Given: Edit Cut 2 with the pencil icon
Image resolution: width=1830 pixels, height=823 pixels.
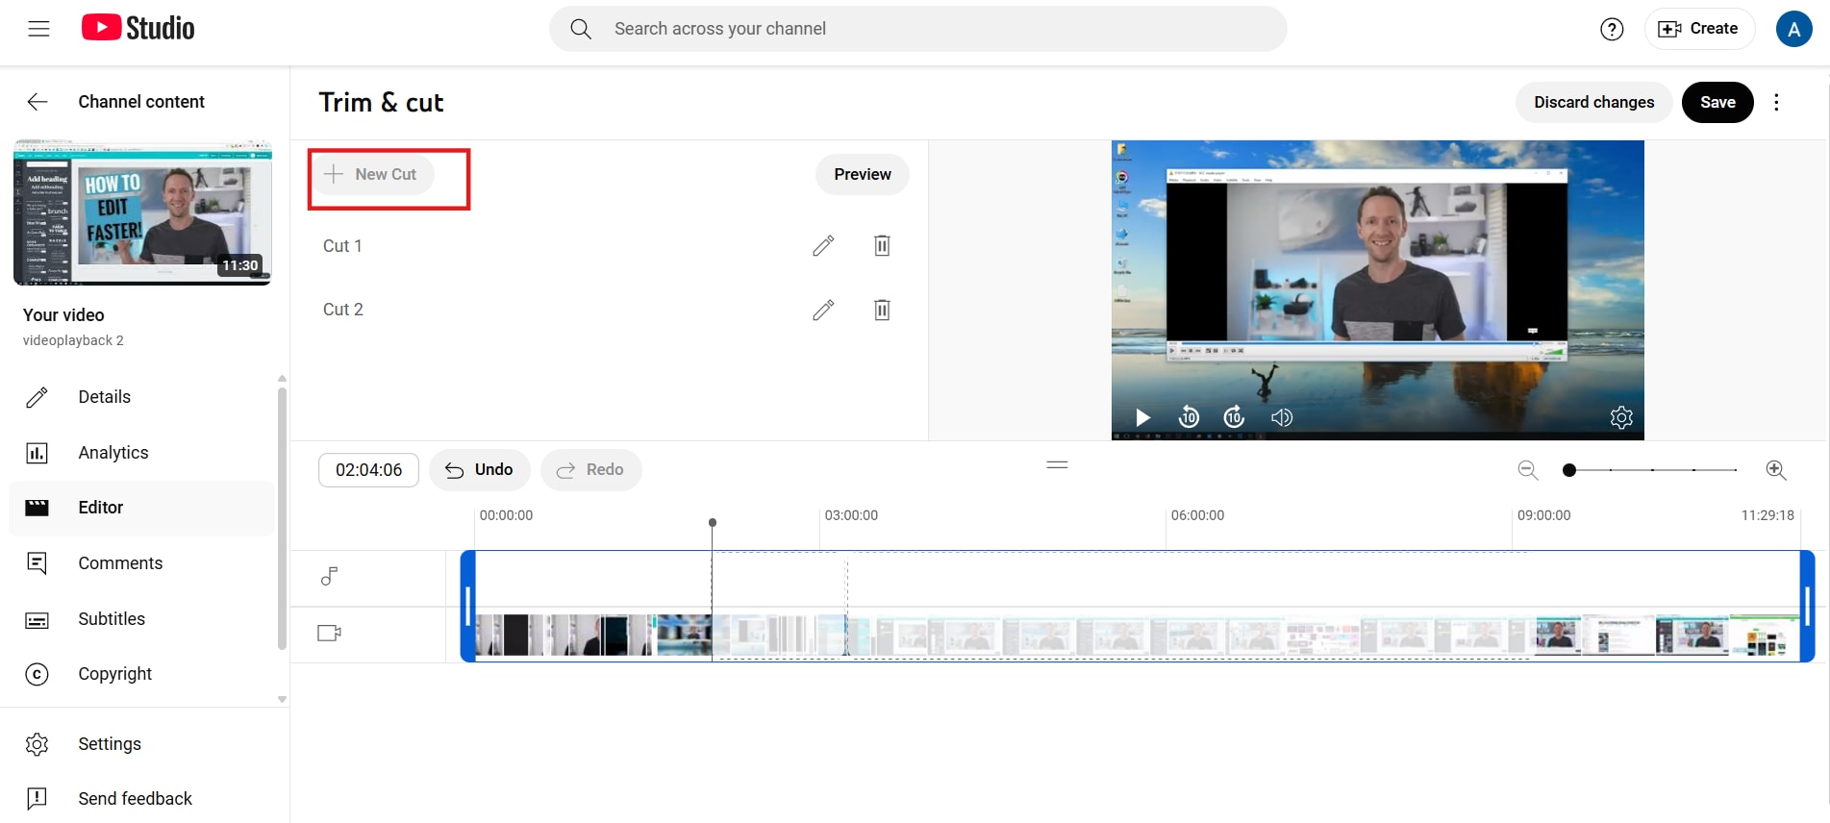Looking at the screenshot, I should pos(823,310).
